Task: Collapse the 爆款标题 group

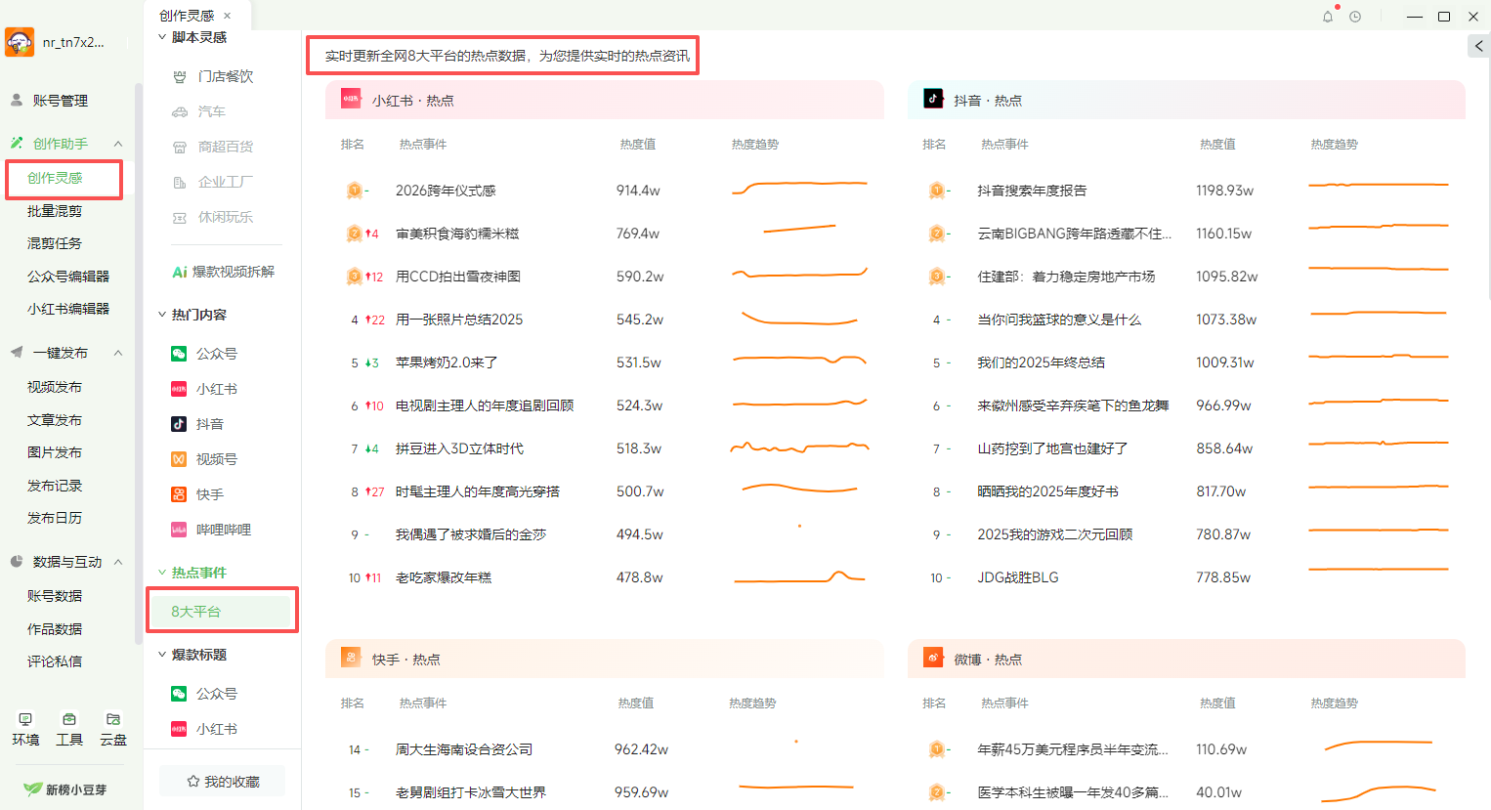Action: 162,655
